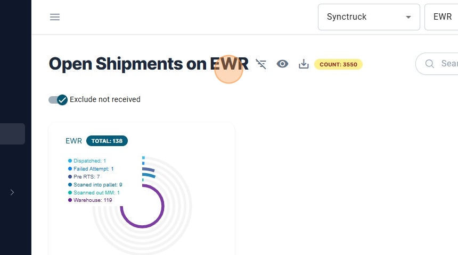
Task: Click the eye visibility icon
Action: tap(282, 64)
